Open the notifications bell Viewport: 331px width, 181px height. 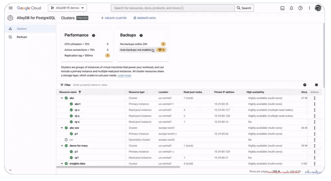point(291,8)
